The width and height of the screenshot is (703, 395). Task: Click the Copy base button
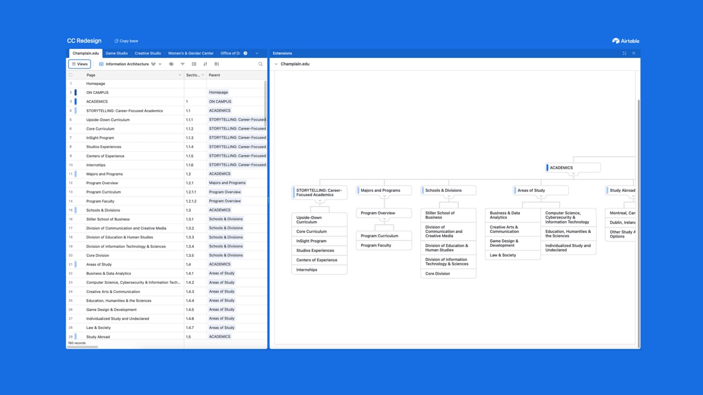(x=126, y=41)
